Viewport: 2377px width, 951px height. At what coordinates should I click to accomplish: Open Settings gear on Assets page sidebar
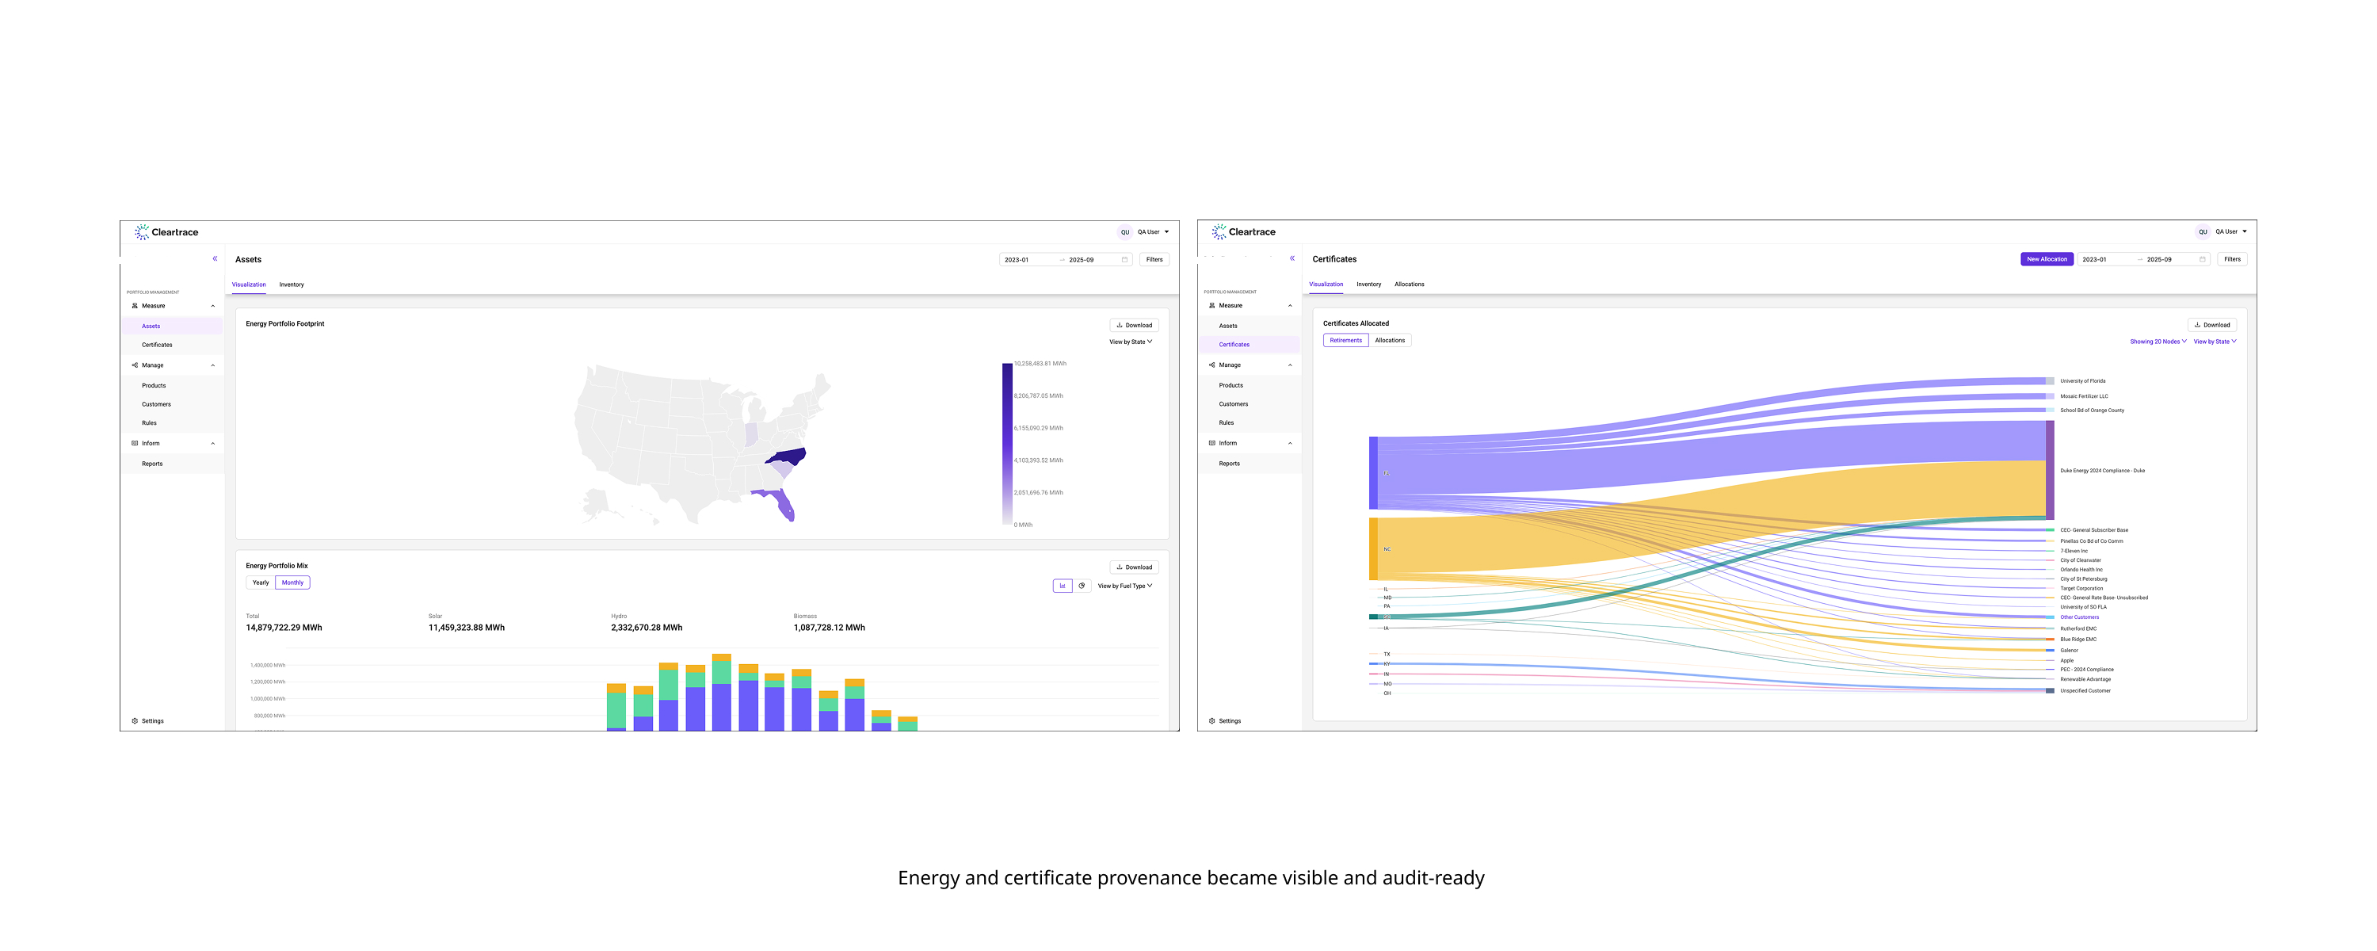tap(135, 720)
